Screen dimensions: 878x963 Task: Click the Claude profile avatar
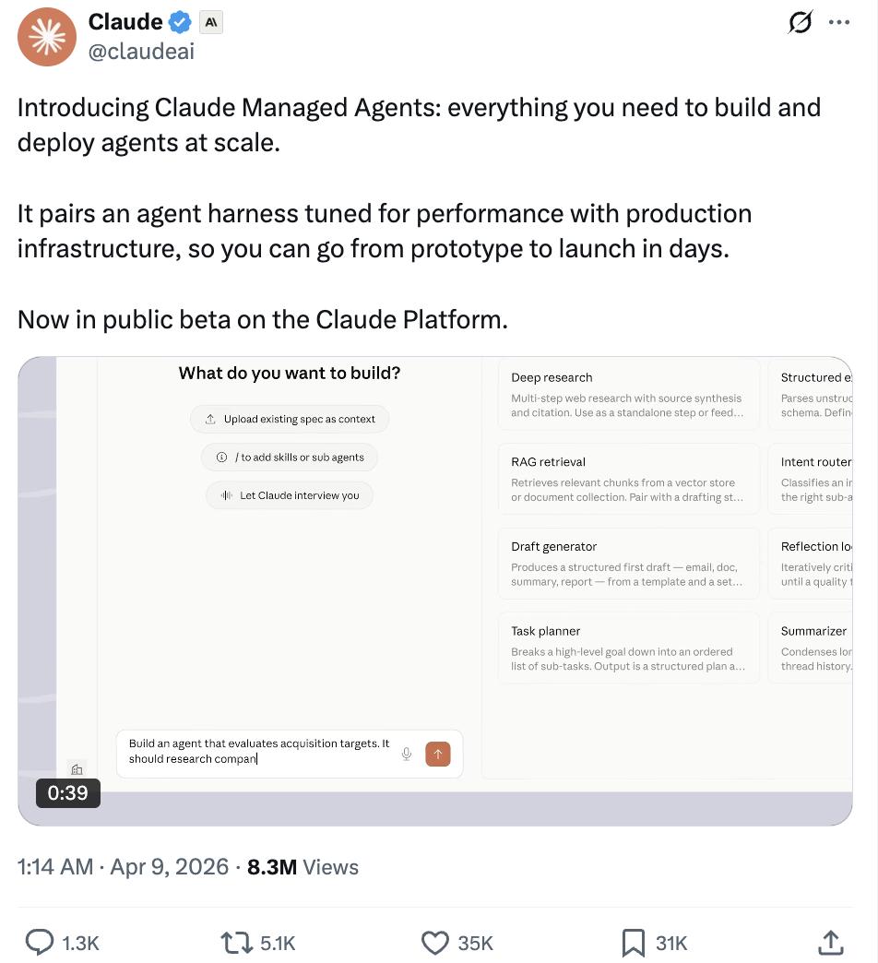pos(47,37)
